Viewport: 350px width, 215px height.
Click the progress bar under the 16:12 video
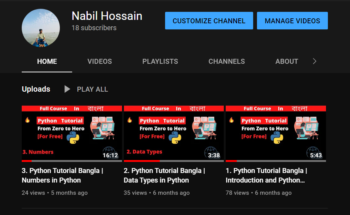pos(72,161)
